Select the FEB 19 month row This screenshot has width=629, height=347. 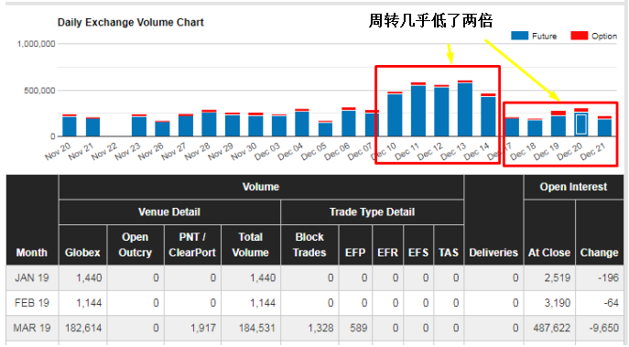pos(315,303)
